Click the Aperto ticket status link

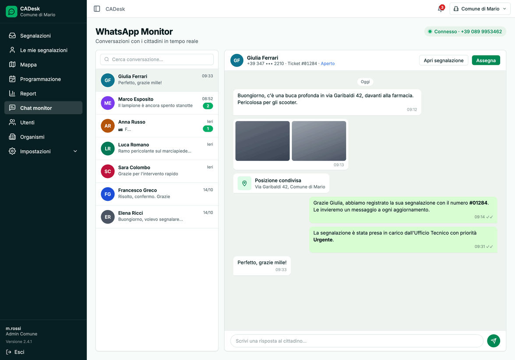click(x=328, y=64)
